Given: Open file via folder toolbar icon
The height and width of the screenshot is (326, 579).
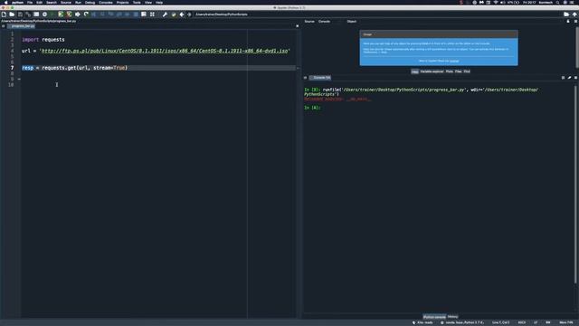Looking at the screenshot, I should click(12, 14).
